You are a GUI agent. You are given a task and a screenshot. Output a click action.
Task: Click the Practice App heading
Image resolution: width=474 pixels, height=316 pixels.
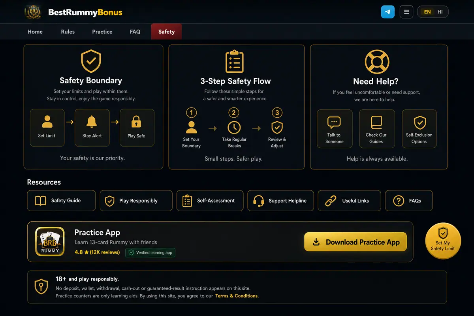[97, 233]
